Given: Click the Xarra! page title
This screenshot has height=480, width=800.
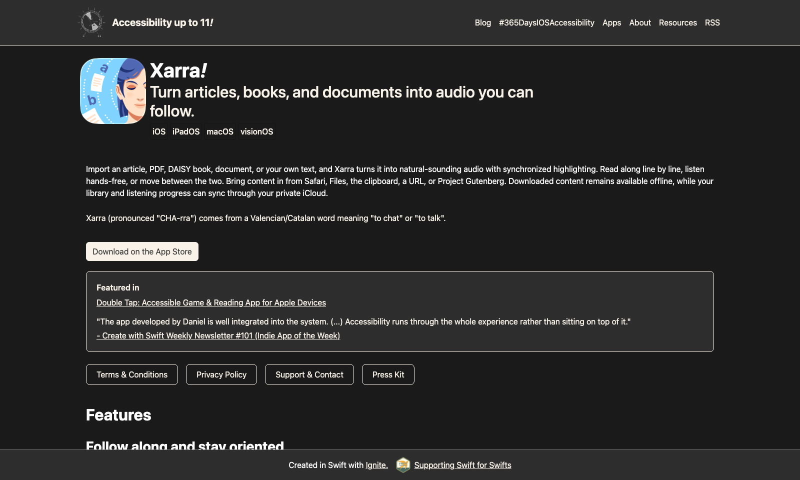Looking at the screenshot, I should [178, 70].
